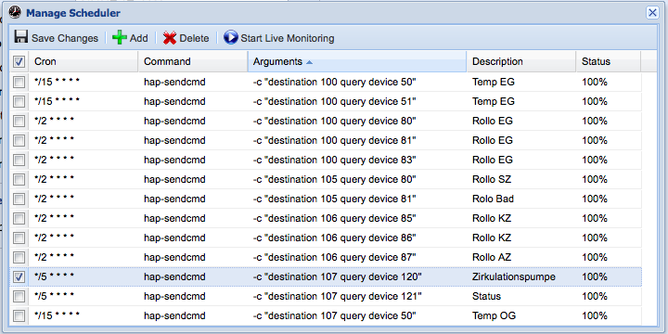The height and width of the screenshot is (334, 668).
Task: Toggle the select-all checkbox in the header
Action: 19,62
